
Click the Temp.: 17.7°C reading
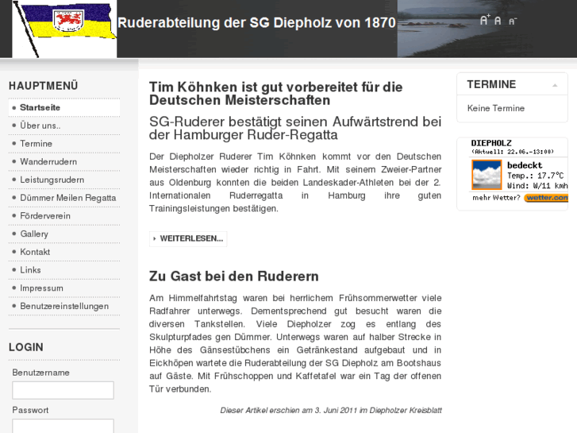point(536,176)
